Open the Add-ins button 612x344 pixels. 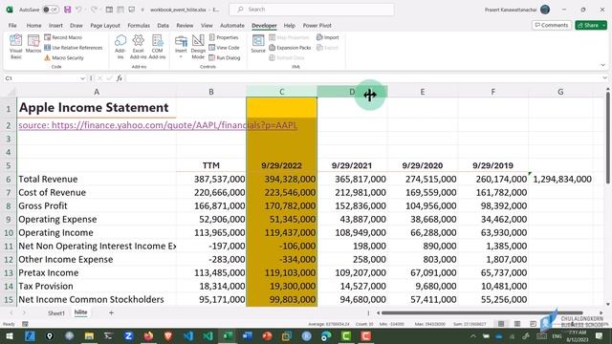(x=120, y=47)
